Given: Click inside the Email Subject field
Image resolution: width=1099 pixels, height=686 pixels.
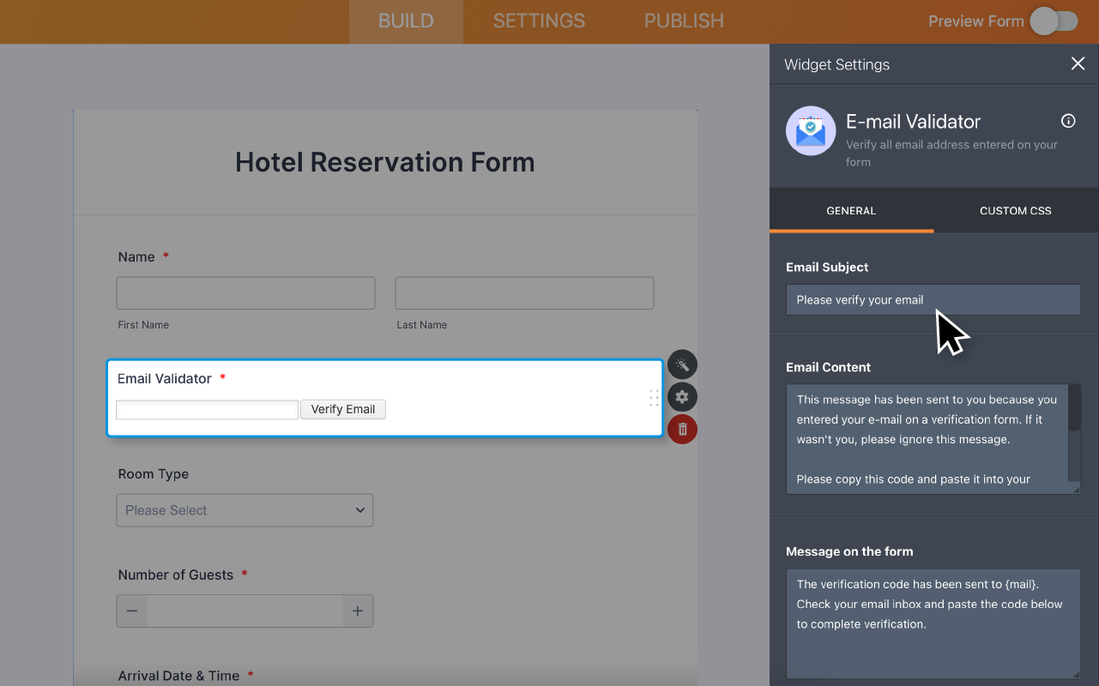Looking at the screenshot, I should pyautogui.click(x=933, y=299).
